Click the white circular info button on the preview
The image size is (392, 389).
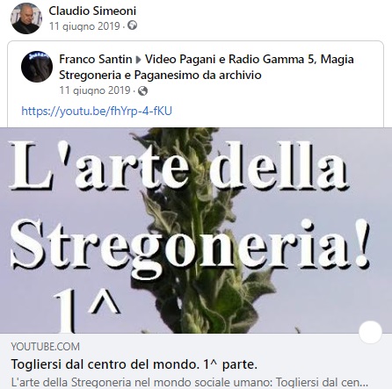[x=370, y=332]
